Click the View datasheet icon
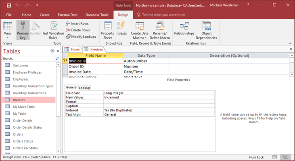This screenshot has height=161, width=295. click(8, 26)
